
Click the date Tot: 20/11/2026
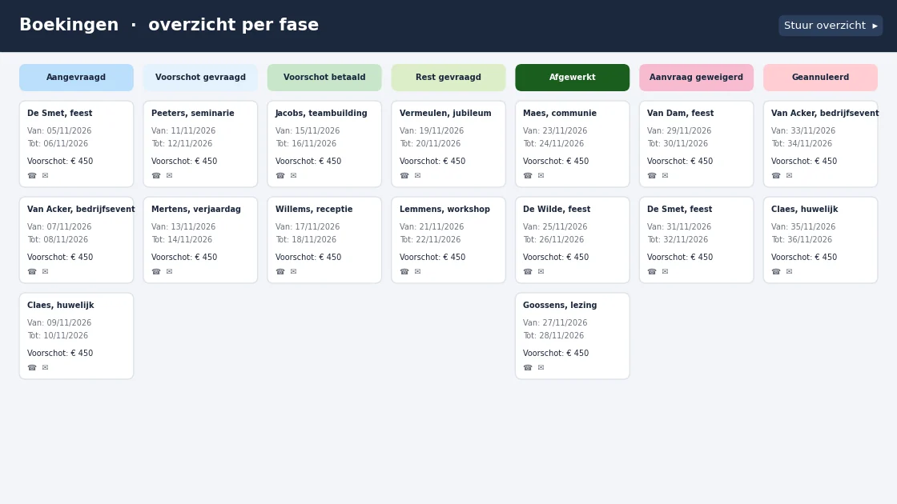pyautogui.click(x=430, y=144)
